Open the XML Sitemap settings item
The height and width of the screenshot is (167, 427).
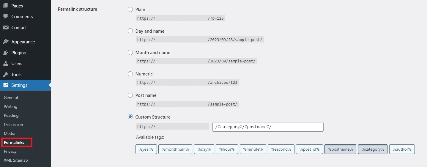point(16,160)
